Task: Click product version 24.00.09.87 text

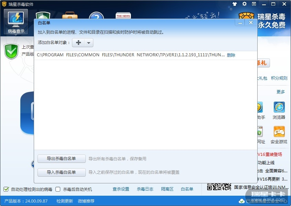Action: pos(26,201)
